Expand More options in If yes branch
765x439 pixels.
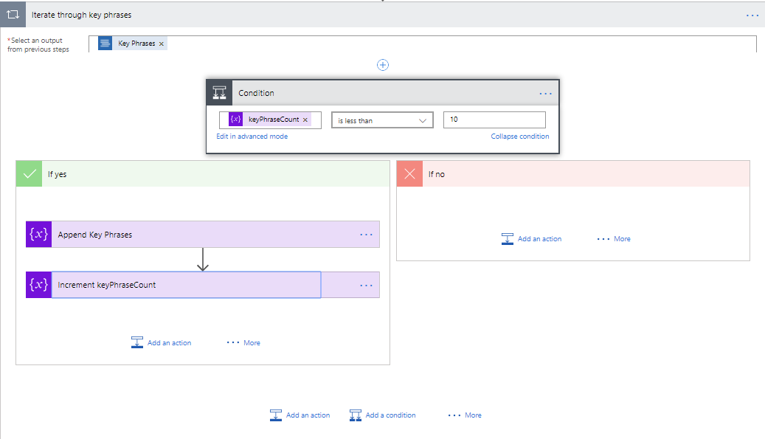coord(243,343)
